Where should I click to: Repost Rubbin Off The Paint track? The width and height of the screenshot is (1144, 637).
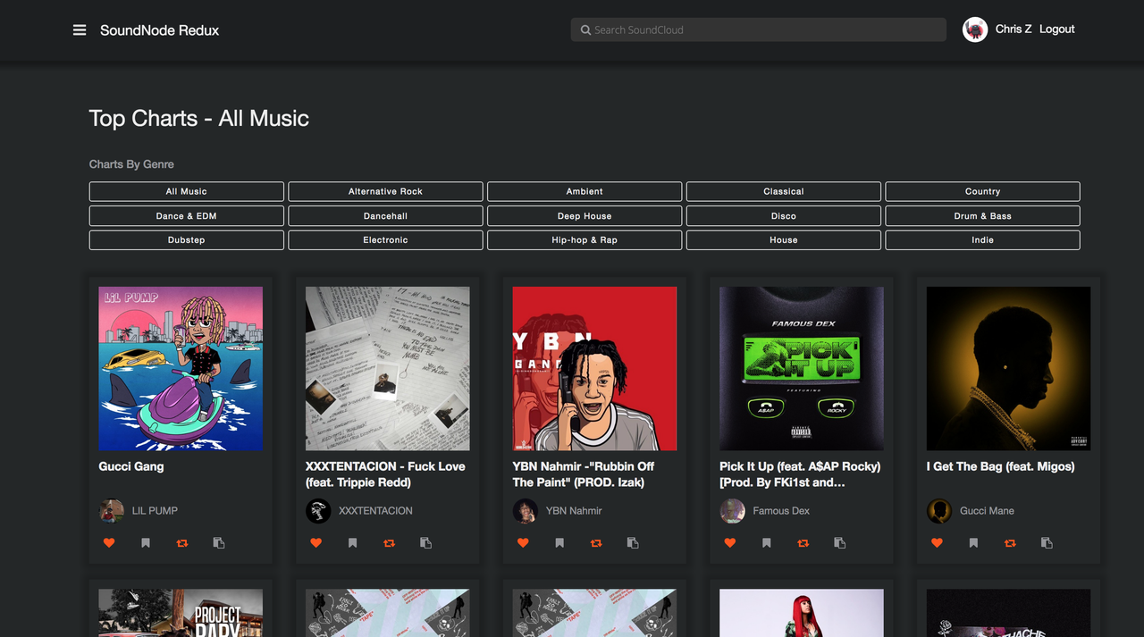pos(596,542)
